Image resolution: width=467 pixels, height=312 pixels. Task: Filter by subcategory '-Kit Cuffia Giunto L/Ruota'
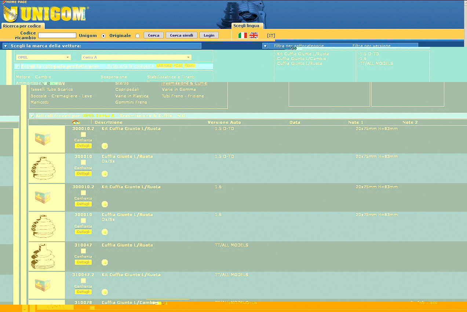(302, 54)
